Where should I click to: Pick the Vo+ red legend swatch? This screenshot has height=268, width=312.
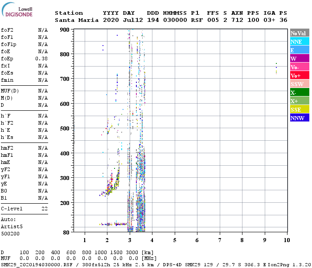click(x=300, y=75)
